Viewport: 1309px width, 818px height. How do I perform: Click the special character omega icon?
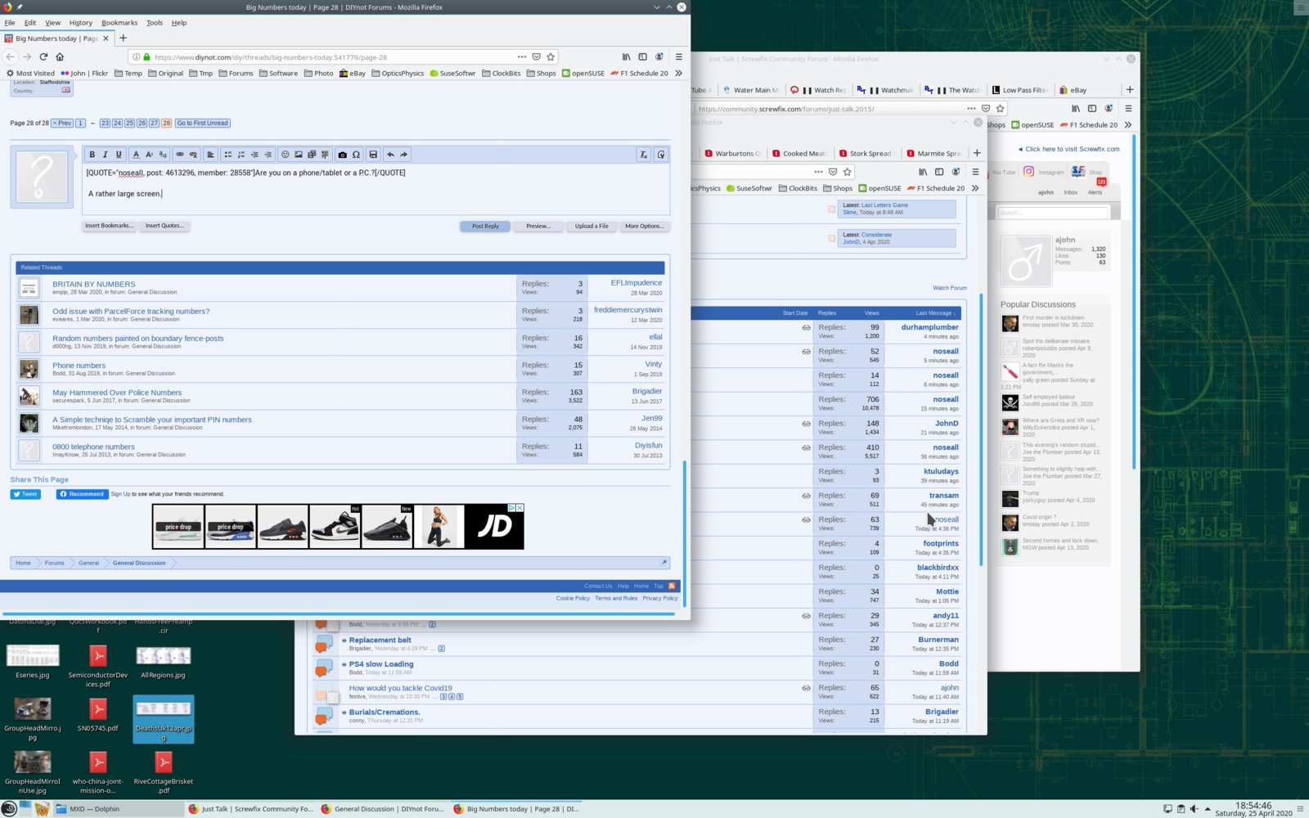356,155
